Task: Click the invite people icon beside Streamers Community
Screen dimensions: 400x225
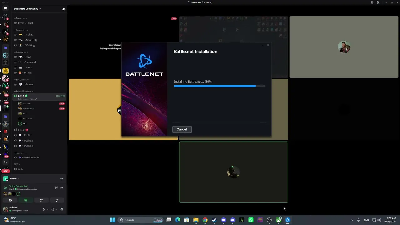Action: tap(64, 9)
